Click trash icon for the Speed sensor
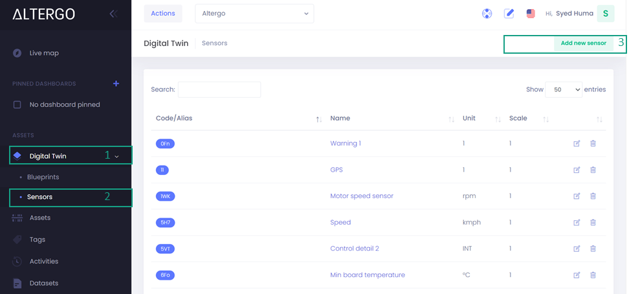Screen dimensions: 629x294 [x=593, y=223]
